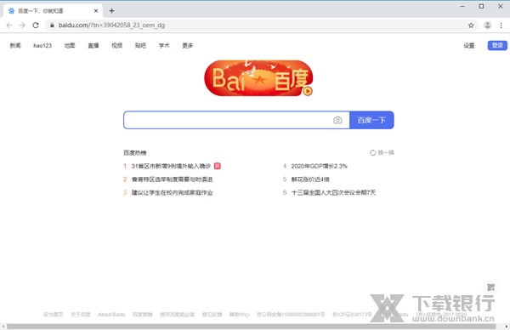Minimize the Chrome window
This screenshot has height=330, width=510.
[x=462, y=6]
